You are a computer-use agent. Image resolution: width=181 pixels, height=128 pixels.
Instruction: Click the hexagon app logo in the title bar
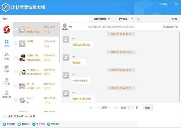pyautogui.click(x=6, y=8)
